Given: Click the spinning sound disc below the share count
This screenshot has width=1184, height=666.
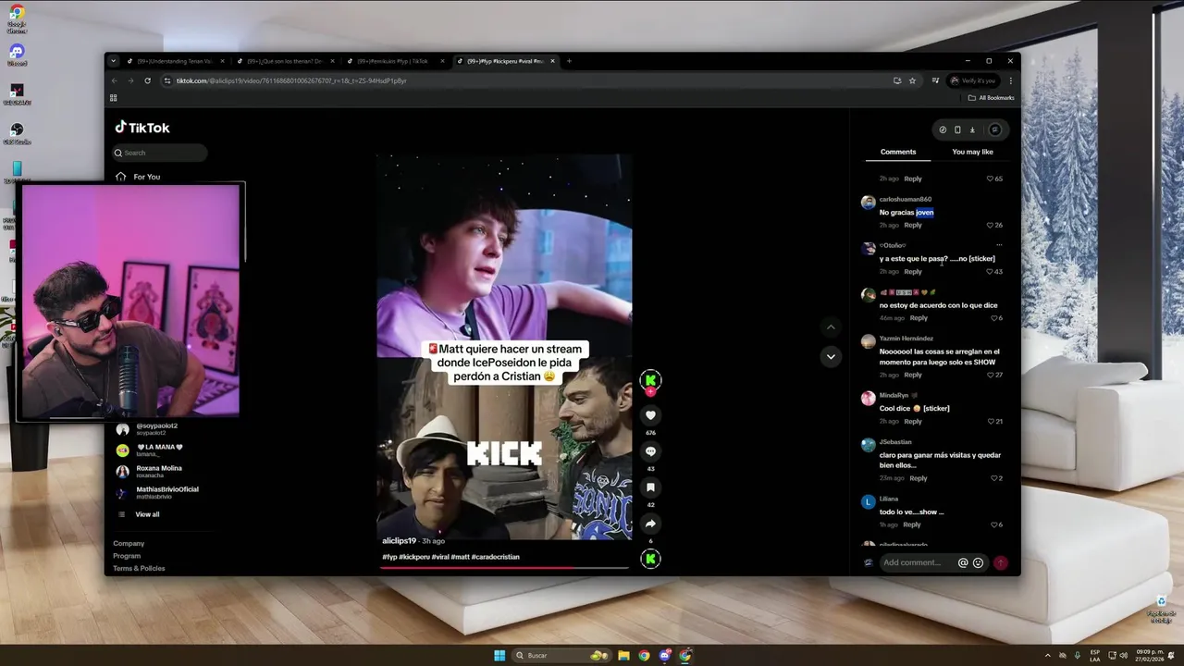Looking at the screenshot, I should [x=650, y=558].
